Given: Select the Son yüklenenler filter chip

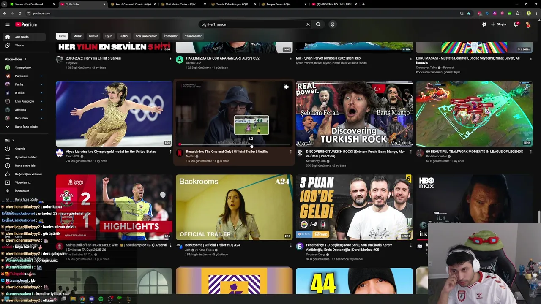Looking at the screenshot, I should pyautogui.click(x=146, y=36).
